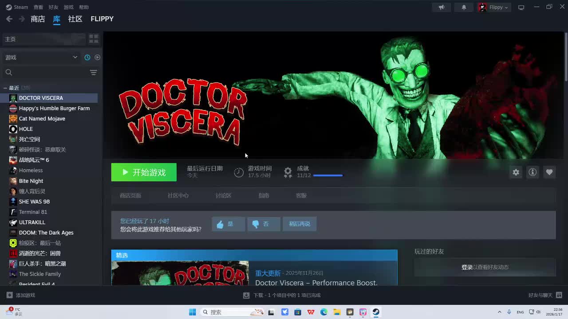Switch to the 库 tab
Image resolution: width=568 pixels, height=319 pixels.
(57, 19)
